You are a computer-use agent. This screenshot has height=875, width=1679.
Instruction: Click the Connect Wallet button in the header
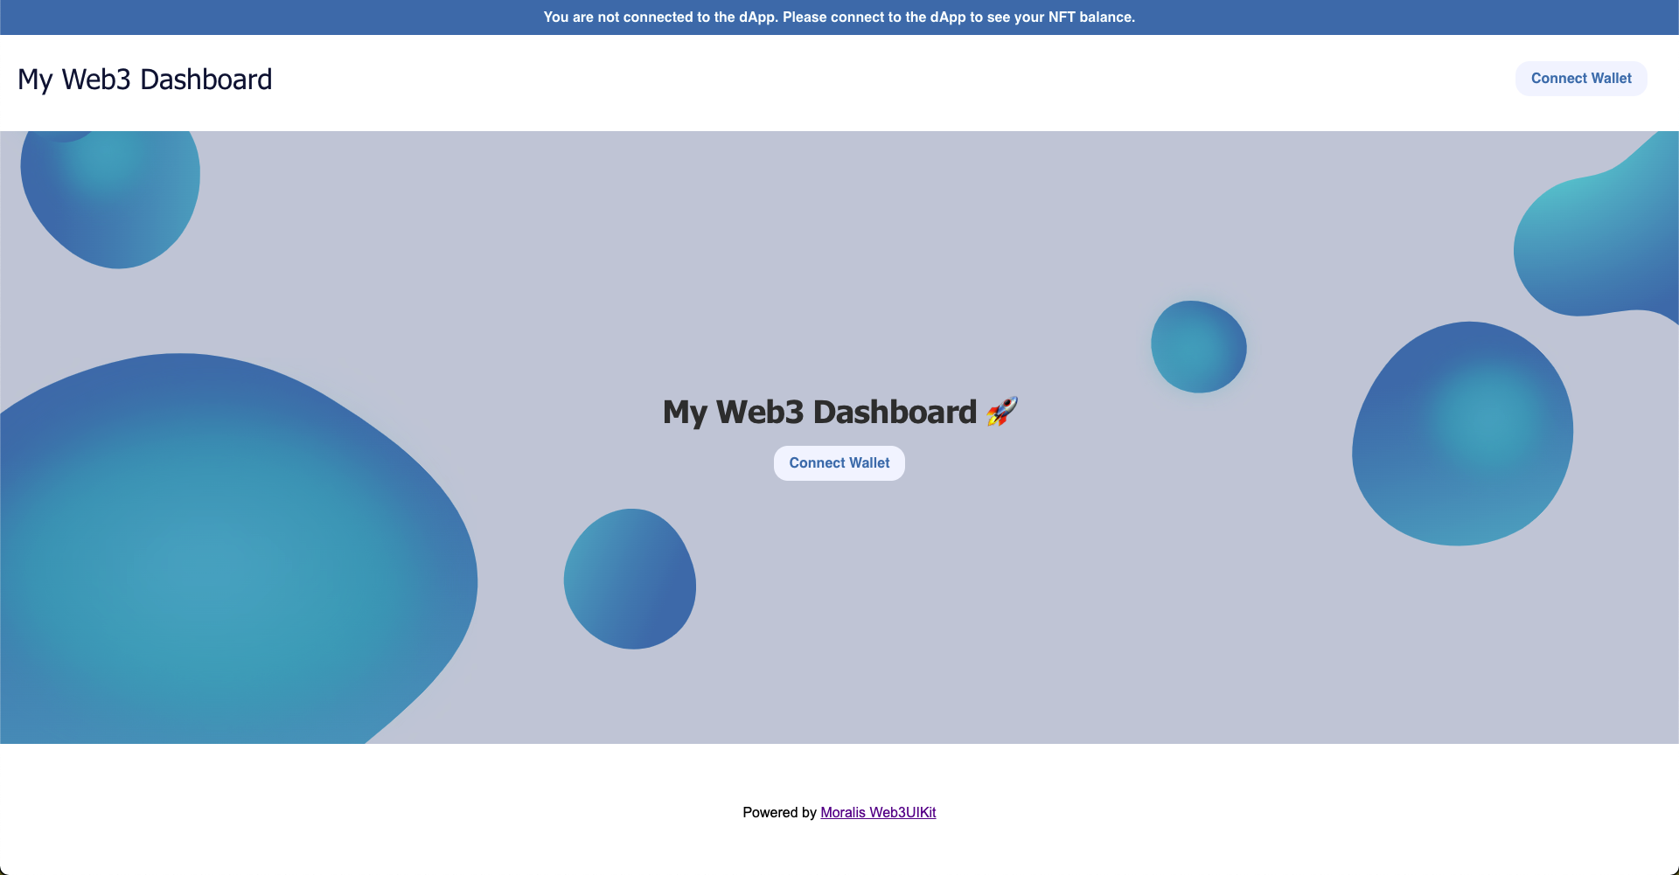click(x=1580, y=78)
